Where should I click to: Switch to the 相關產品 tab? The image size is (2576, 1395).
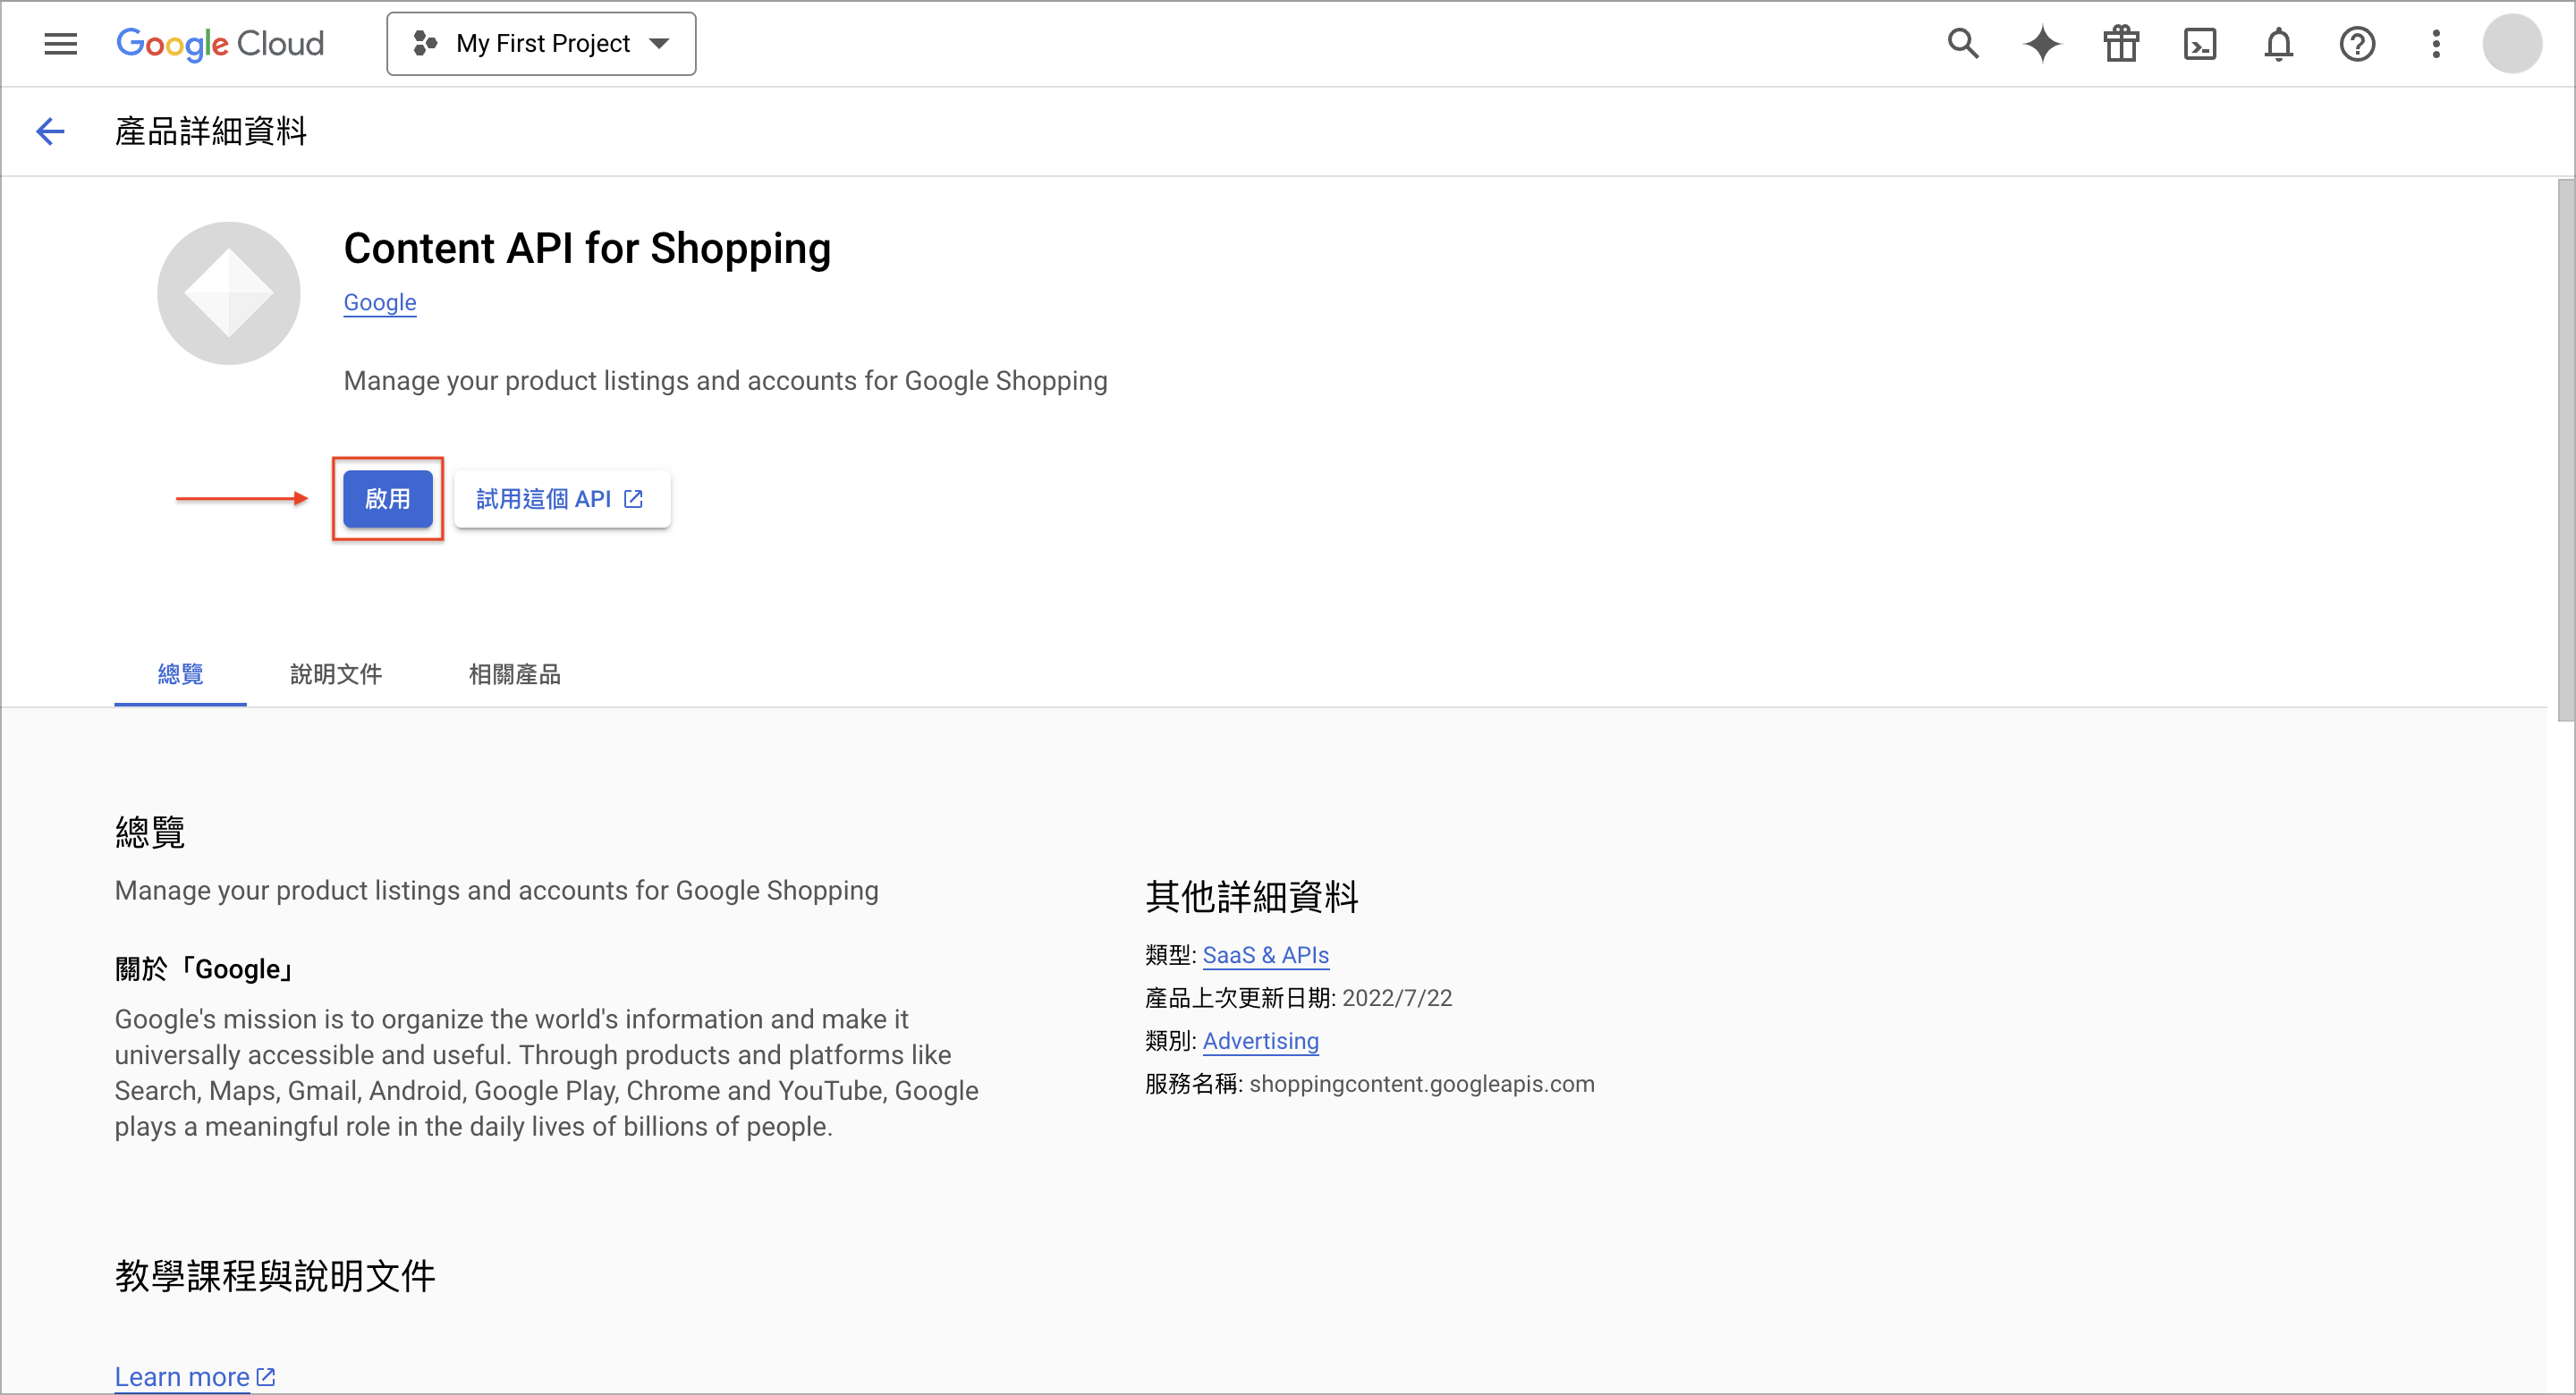[x=514, y=674]
